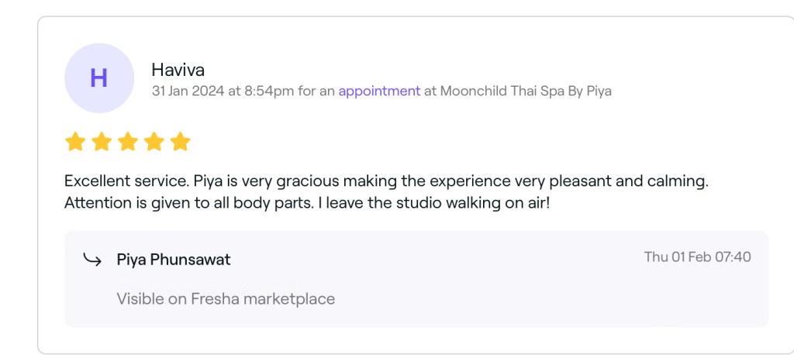Screen dimensions: 794x355
Task: Click the sentence "Attention is given to all body parts"
Action: pyautogui.click(x=181, y=203)
